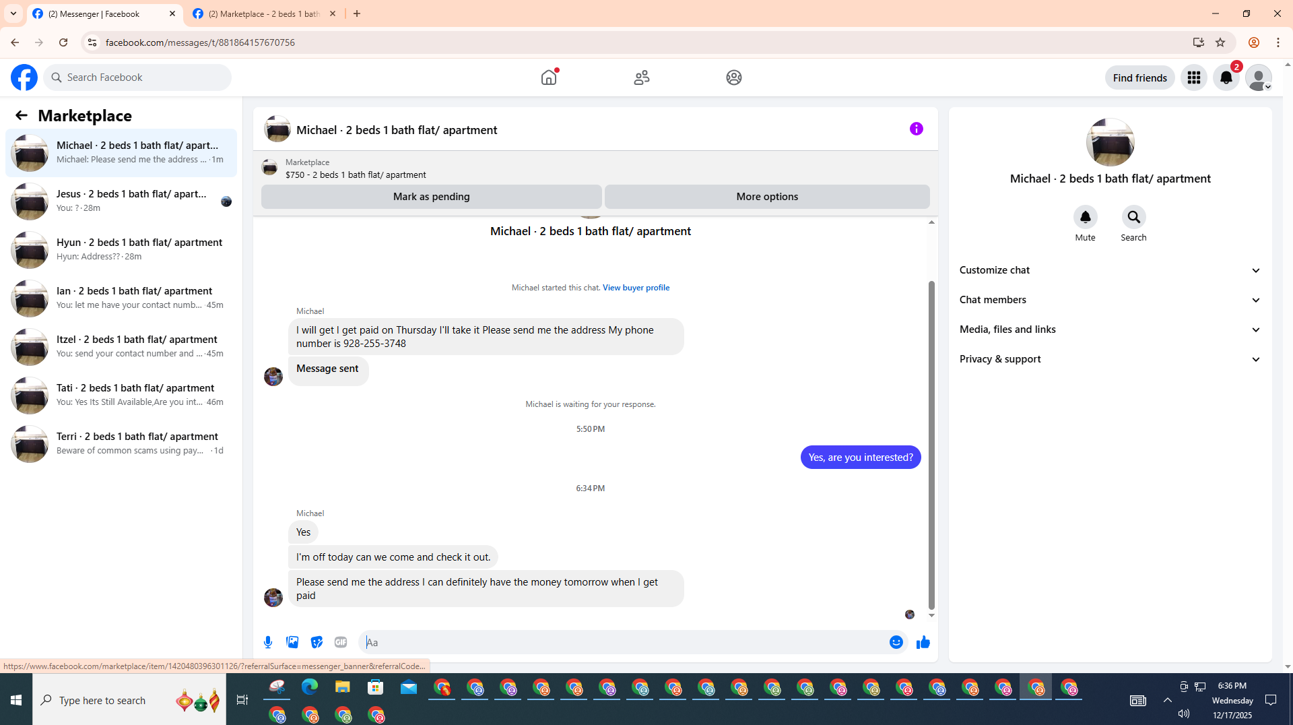The image size is (1293, 725).
Task: Record a voice clip
Action: click(268, 642)
